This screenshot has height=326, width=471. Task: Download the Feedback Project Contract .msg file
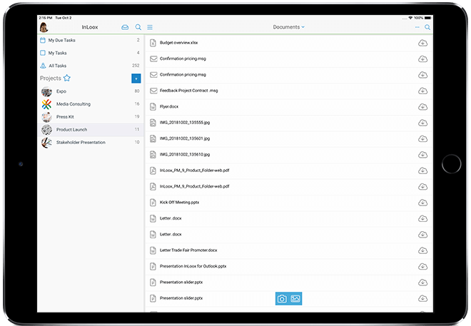422,91
